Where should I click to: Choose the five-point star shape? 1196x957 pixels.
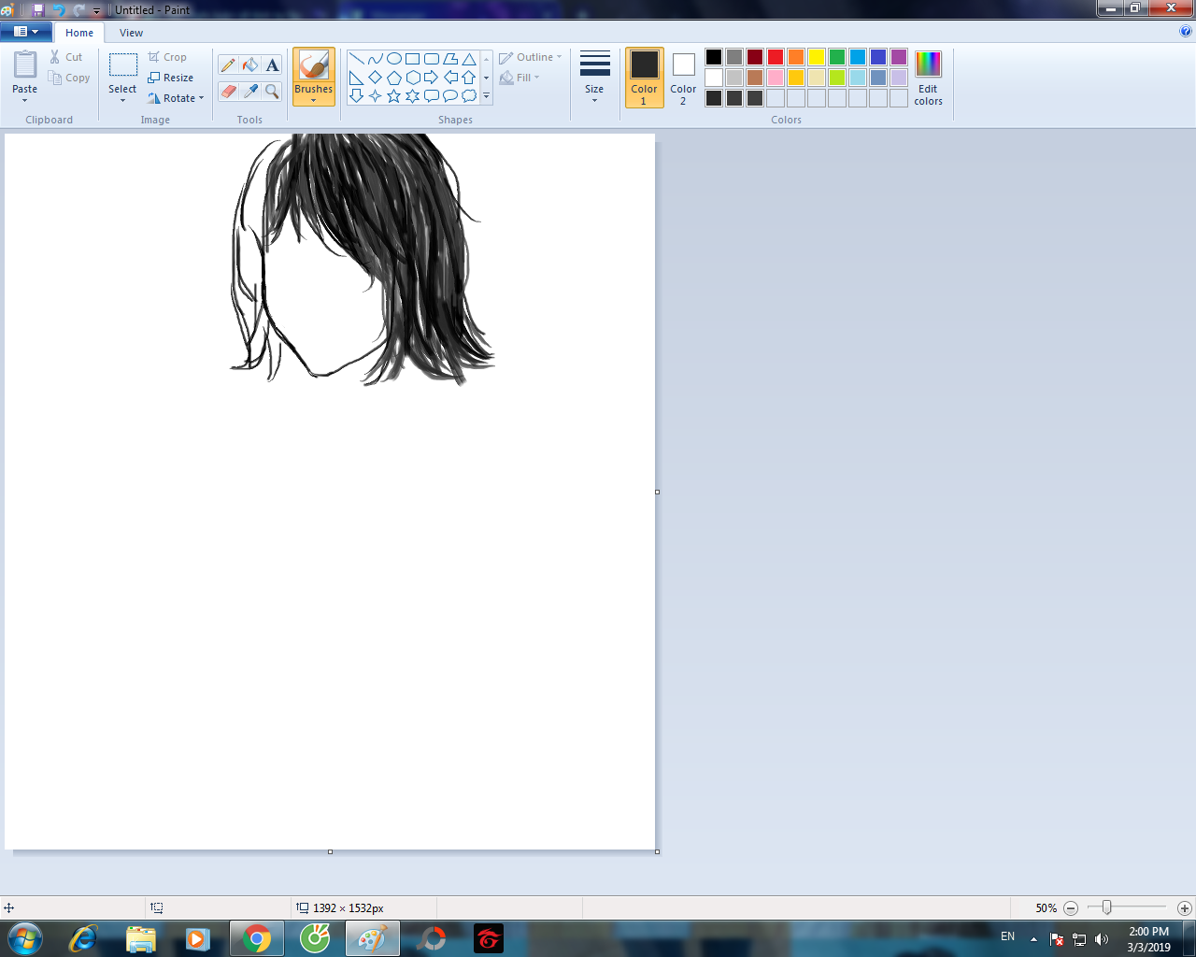click(x=393, y=95)
